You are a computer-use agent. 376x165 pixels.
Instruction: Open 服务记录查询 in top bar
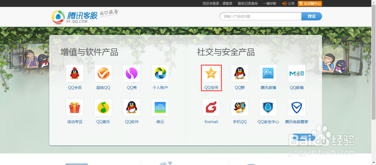[247, 3]
